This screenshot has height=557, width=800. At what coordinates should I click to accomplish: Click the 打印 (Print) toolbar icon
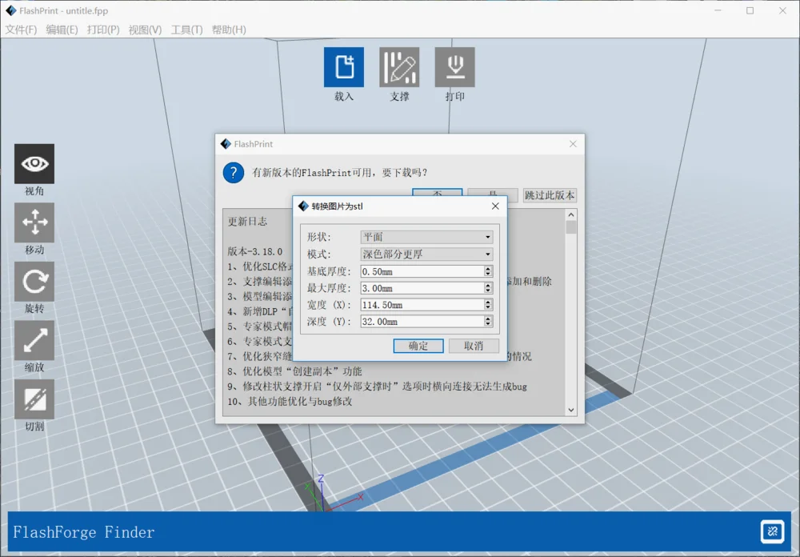(454, 67)
